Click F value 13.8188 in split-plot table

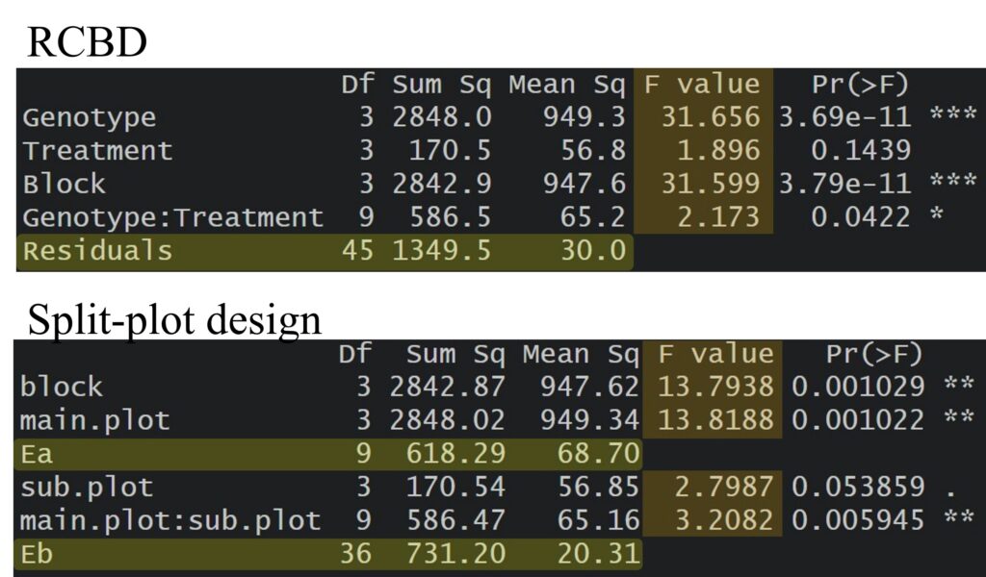[x=716, y=419]
